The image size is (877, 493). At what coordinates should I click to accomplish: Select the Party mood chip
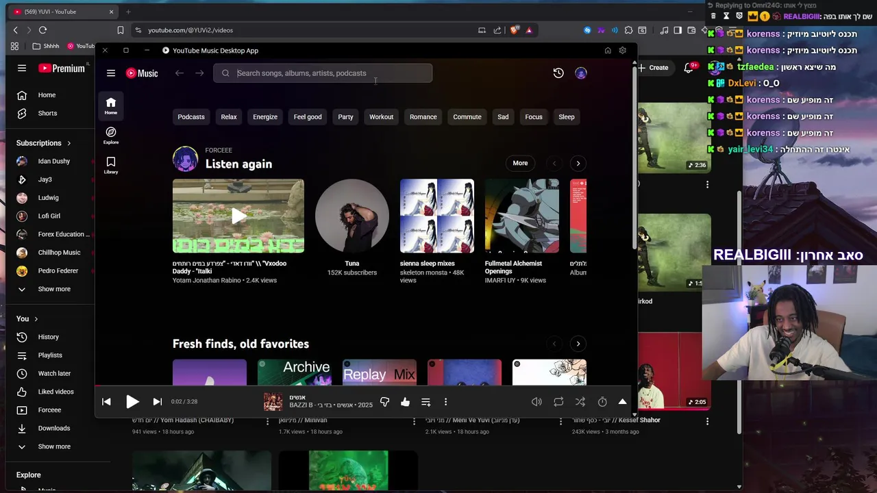(x=345, y=117)
